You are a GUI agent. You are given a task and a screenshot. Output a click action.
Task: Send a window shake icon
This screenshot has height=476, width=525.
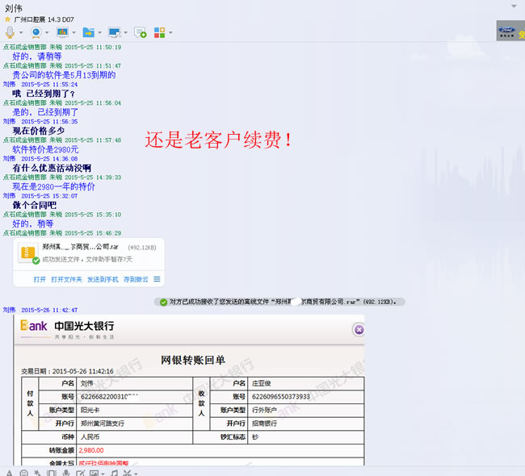click(51, 473)
